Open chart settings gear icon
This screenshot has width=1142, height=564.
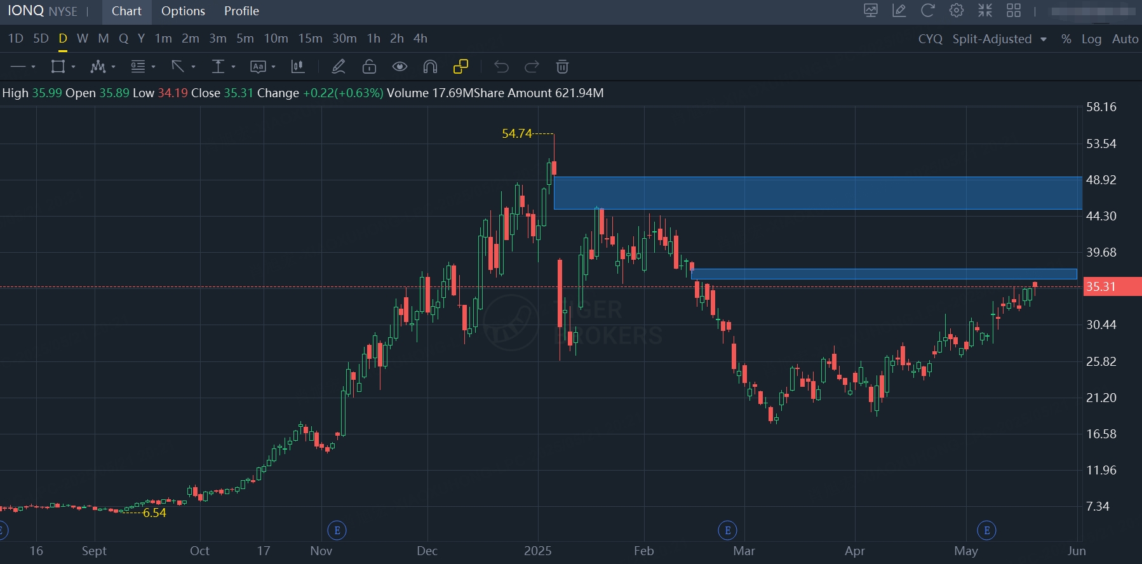point(957,11)
